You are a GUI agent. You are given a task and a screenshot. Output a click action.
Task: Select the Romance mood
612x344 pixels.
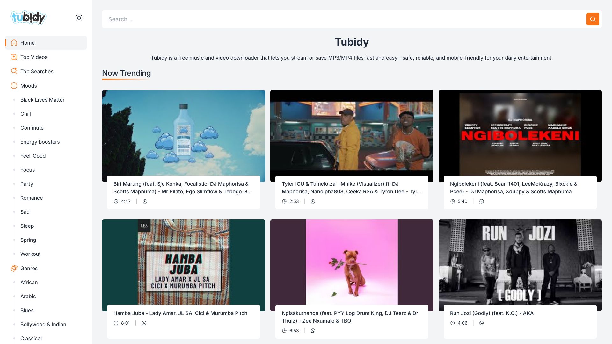[x=32, y=198]
